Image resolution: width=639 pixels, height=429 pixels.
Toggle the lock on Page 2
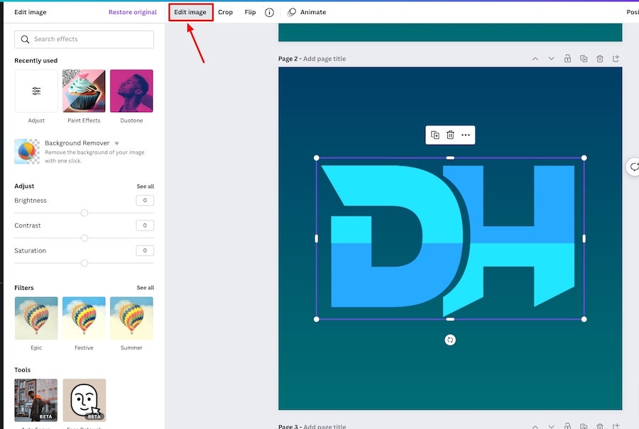tap(567, 59)
